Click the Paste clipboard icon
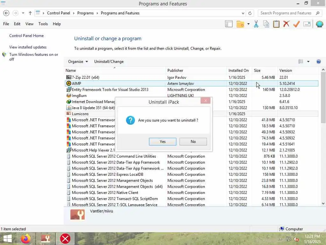 pos(276,24)
